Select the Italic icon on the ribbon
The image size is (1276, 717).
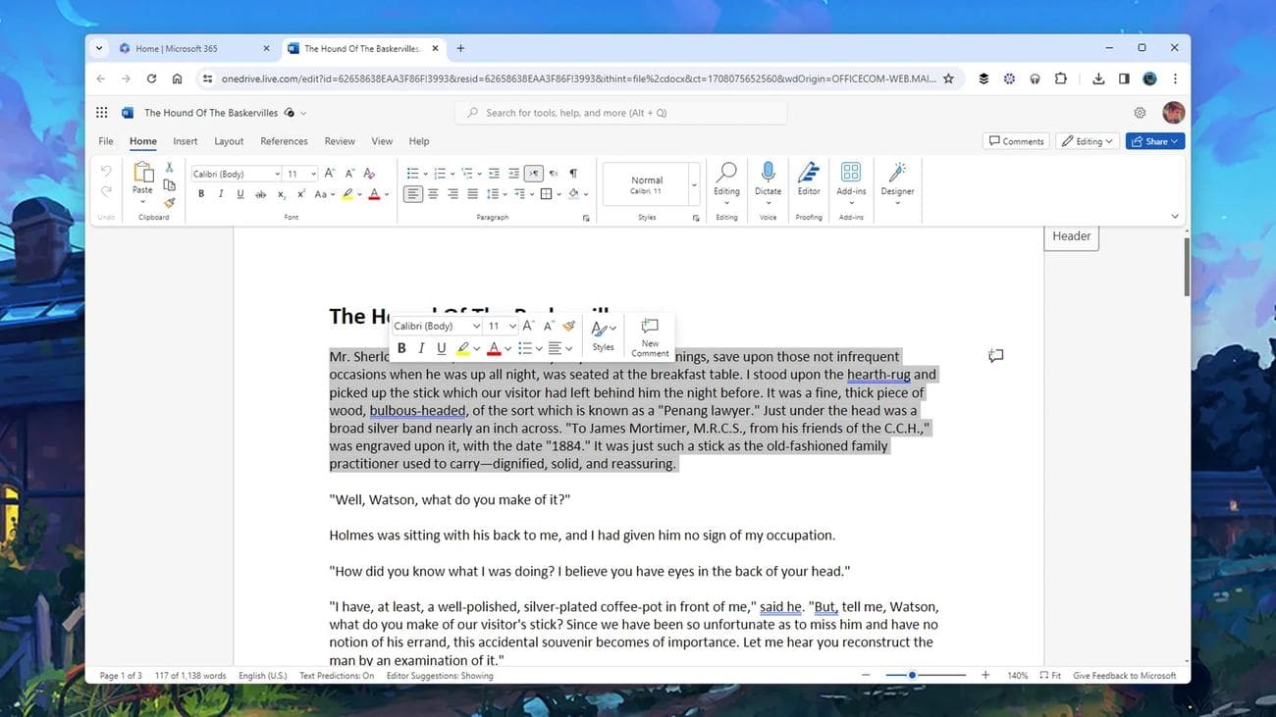point(220,193)
